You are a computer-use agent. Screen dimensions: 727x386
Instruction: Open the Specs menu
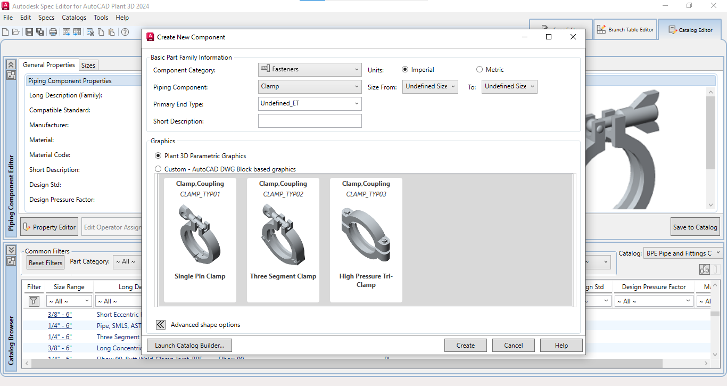click(x=46, y=18)
